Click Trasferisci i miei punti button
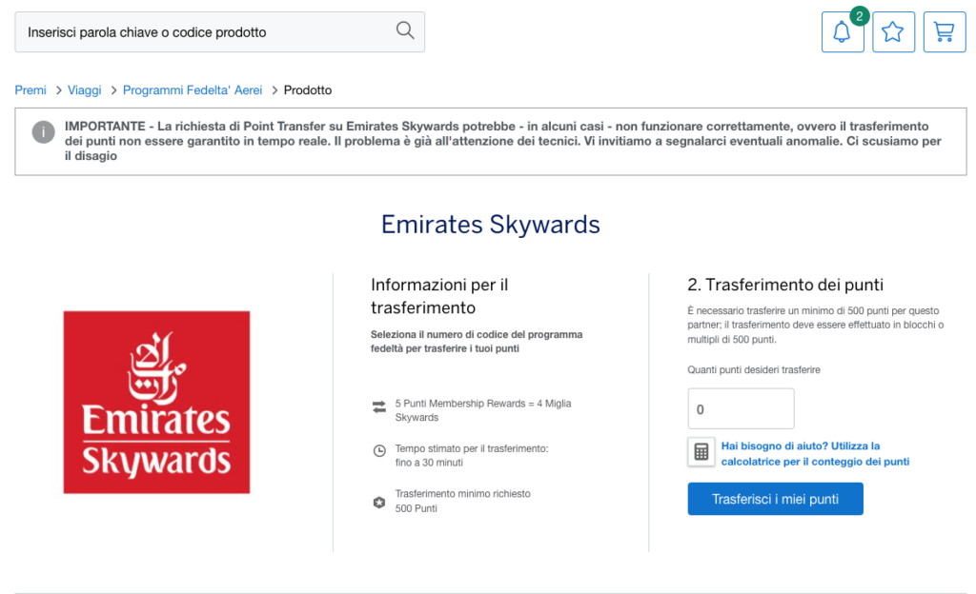Viewport: 976px width, 594px height. coord(775,499)
